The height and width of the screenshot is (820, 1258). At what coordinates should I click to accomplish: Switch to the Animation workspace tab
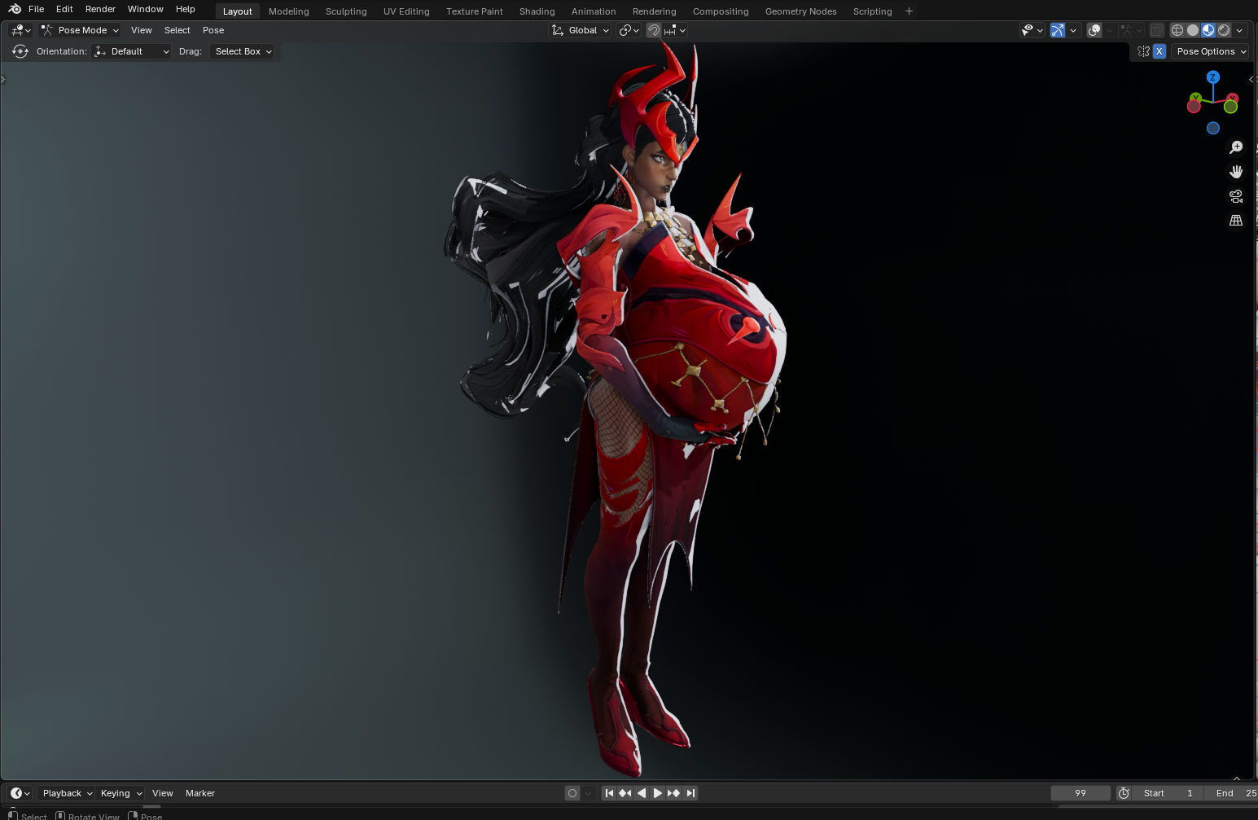point(594,11)
